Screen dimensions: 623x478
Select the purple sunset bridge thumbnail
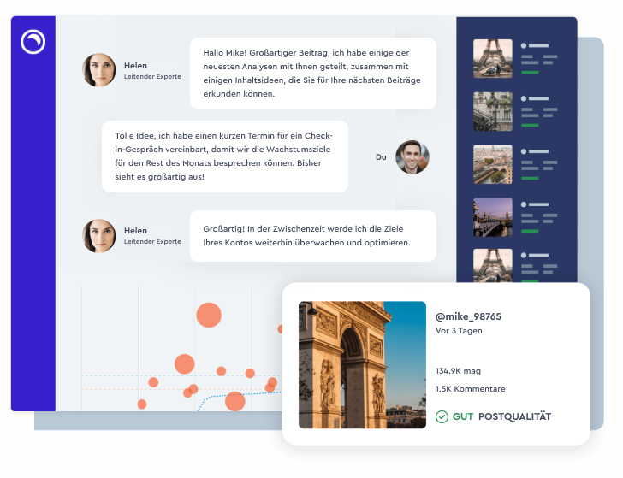(x=493, y=217)
